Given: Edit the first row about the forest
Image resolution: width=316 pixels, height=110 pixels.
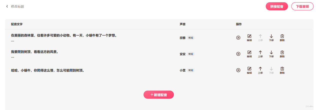Looking at the screenshot, I should 249,38.
